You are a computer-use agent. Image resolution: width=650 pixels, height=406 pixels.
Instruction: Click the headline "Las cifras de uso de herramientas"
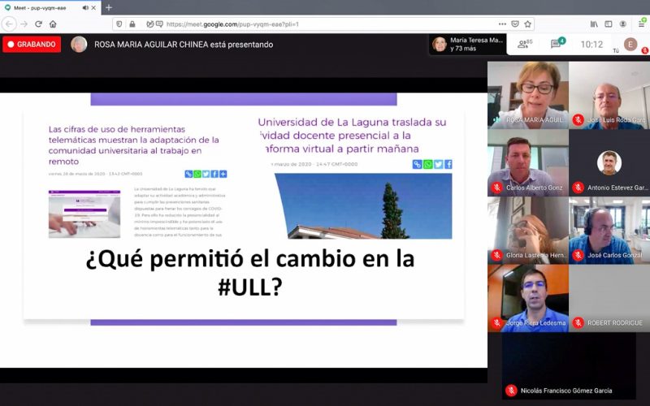tap(117, 129)
